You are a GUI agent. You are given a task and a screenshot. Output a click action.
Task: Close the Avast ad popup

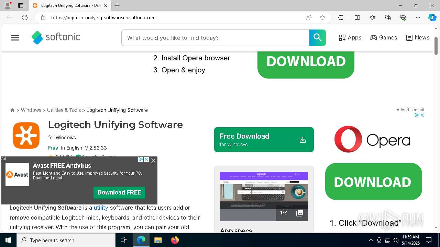coord(153,160)
